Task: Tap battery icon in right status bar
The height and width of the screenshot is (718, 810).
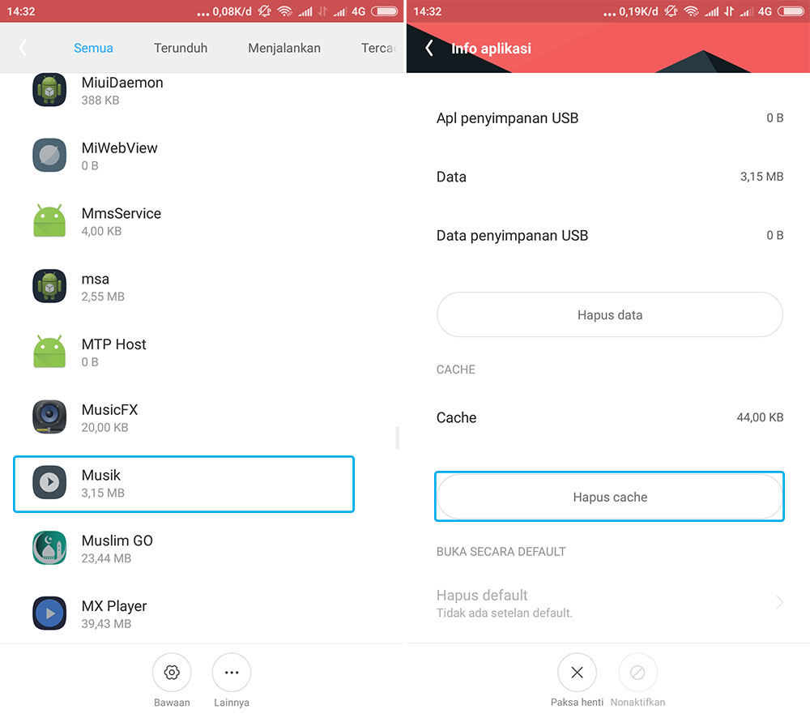Action: pyautogui.click(x=791, y=11)
